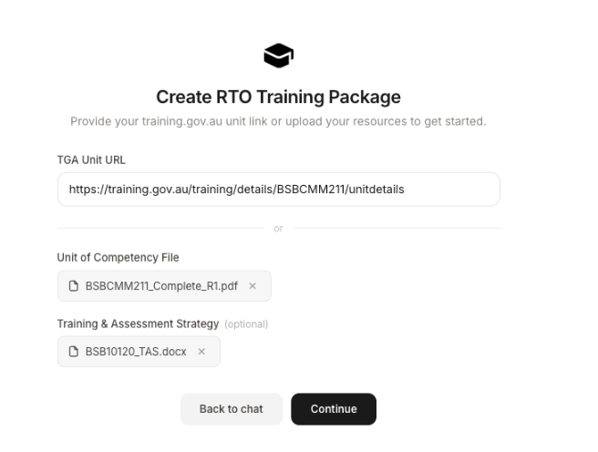Remove the BSBCMM211_Complete_R1.pdf file

coord(253,286)
